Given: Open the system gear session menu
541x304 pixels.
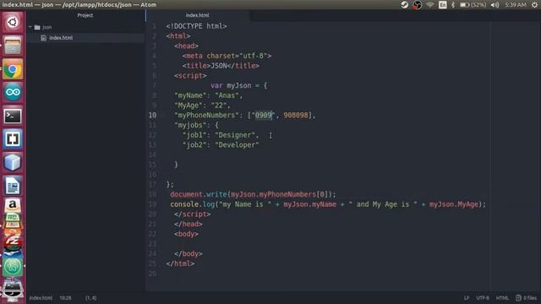Looking at the screenshot, I should (535, 5).
